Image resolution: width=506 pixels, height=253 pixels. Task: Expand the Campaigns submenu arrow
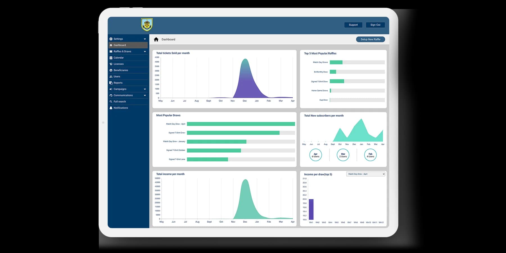(145, 89)
